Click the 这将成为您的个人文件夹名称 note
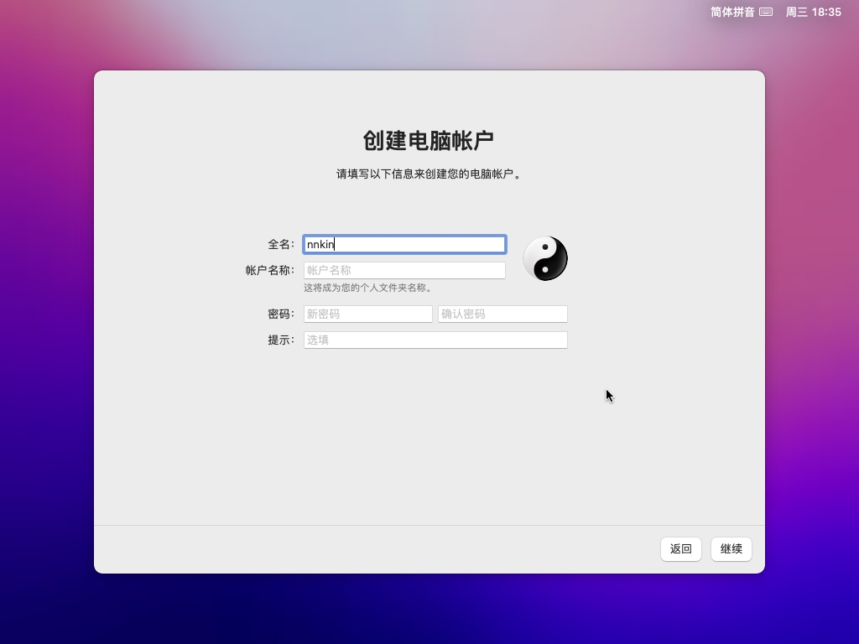Screen dimensions: 859x644 pyautogui.click(x=368, y=288)
